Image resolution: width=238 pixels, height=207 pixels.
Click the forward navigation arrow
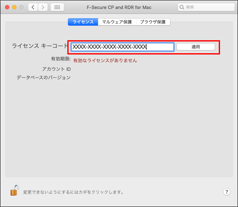43,7
